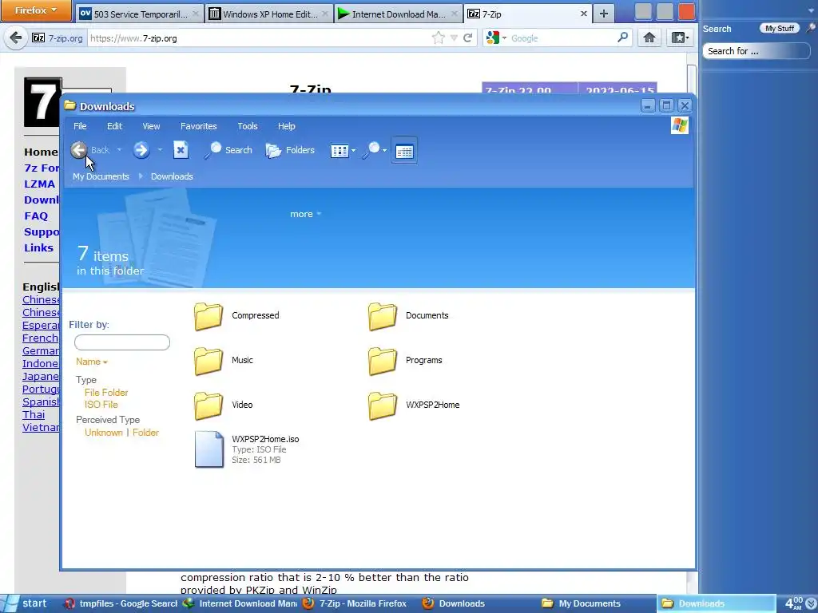Select the WXPSP2Home.iso file icon
The height and width of the screenshot is (613, 818).
pyautogui.click(x=209, y=449)
